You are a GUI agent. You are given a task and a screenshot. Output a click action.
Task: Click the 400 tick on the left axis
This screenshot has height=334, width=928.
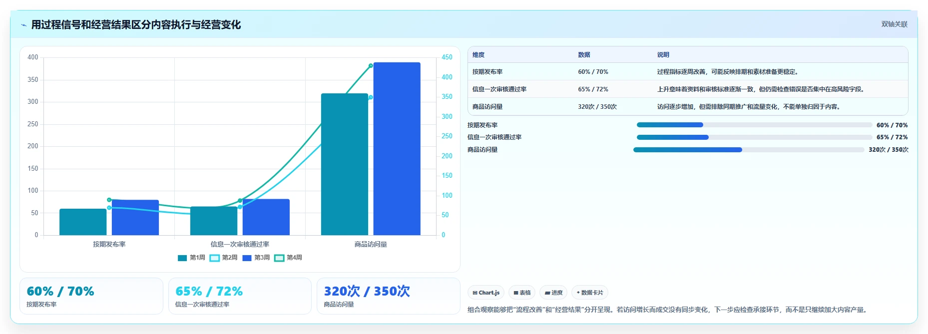click(x=33, y=57)
